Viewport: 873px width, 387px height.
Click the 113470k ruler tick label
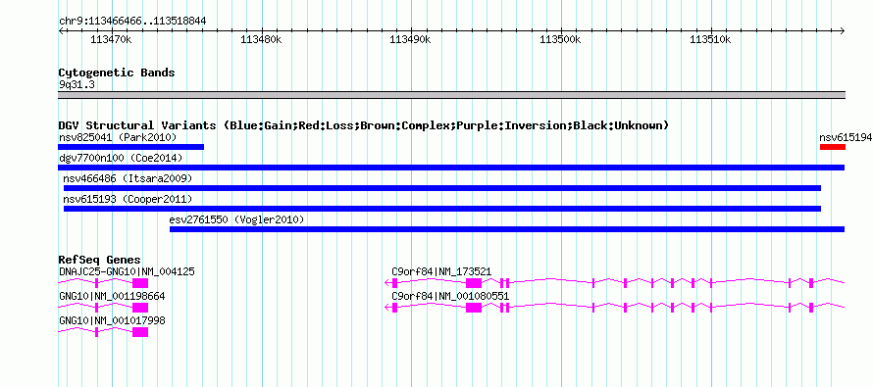coord(111,39)
